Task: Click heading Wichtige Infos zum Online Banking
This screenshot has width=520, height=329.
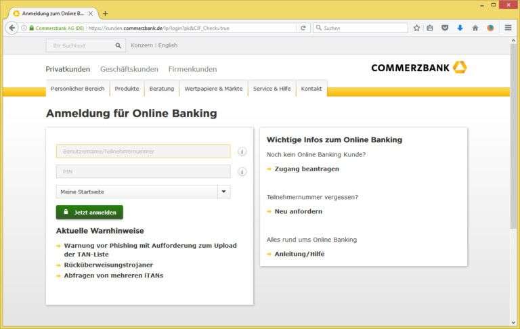Action: (334, 139)
